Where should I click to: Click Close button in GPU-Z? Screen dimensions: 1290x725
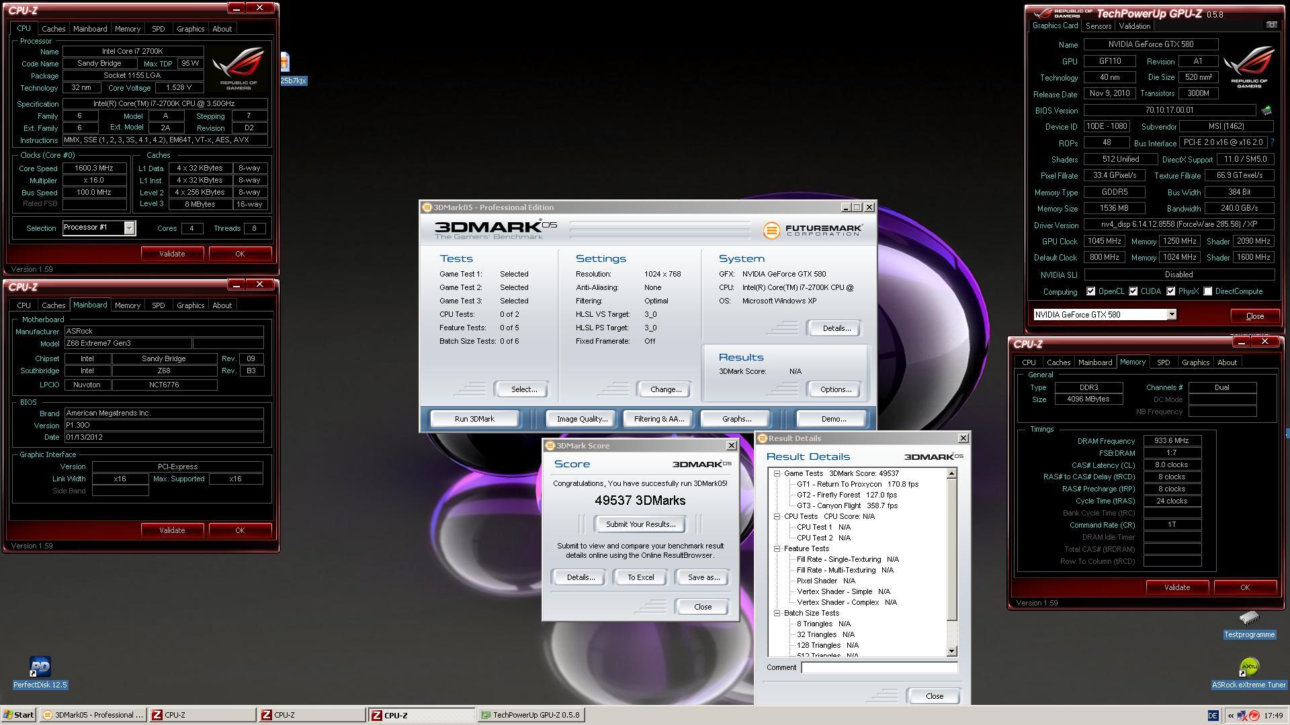[1254, 316]
